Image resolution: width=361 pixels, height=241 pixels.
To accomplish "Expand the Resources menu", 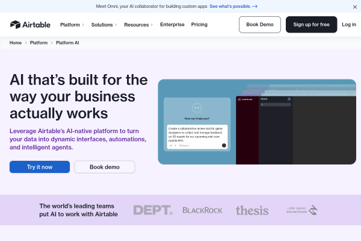I will point(138,25).
